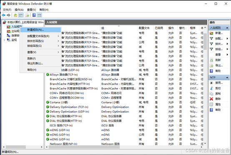Viewport: 231px width, 155px height.
Task: Open the 查看(V) menu in menu bar
Action: [x=32, y=10]
